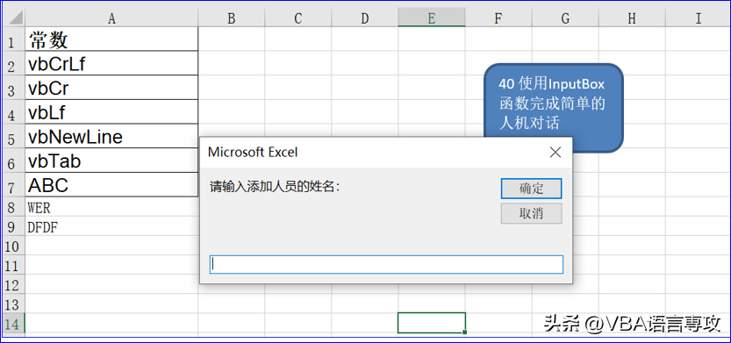
Task: Select row 1 header
Action: point(12,39)
